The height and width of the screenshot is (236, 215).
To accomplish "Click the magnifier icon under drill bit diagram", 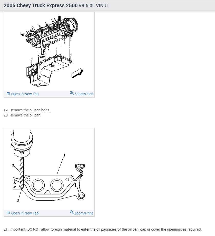I will [72, 212].
